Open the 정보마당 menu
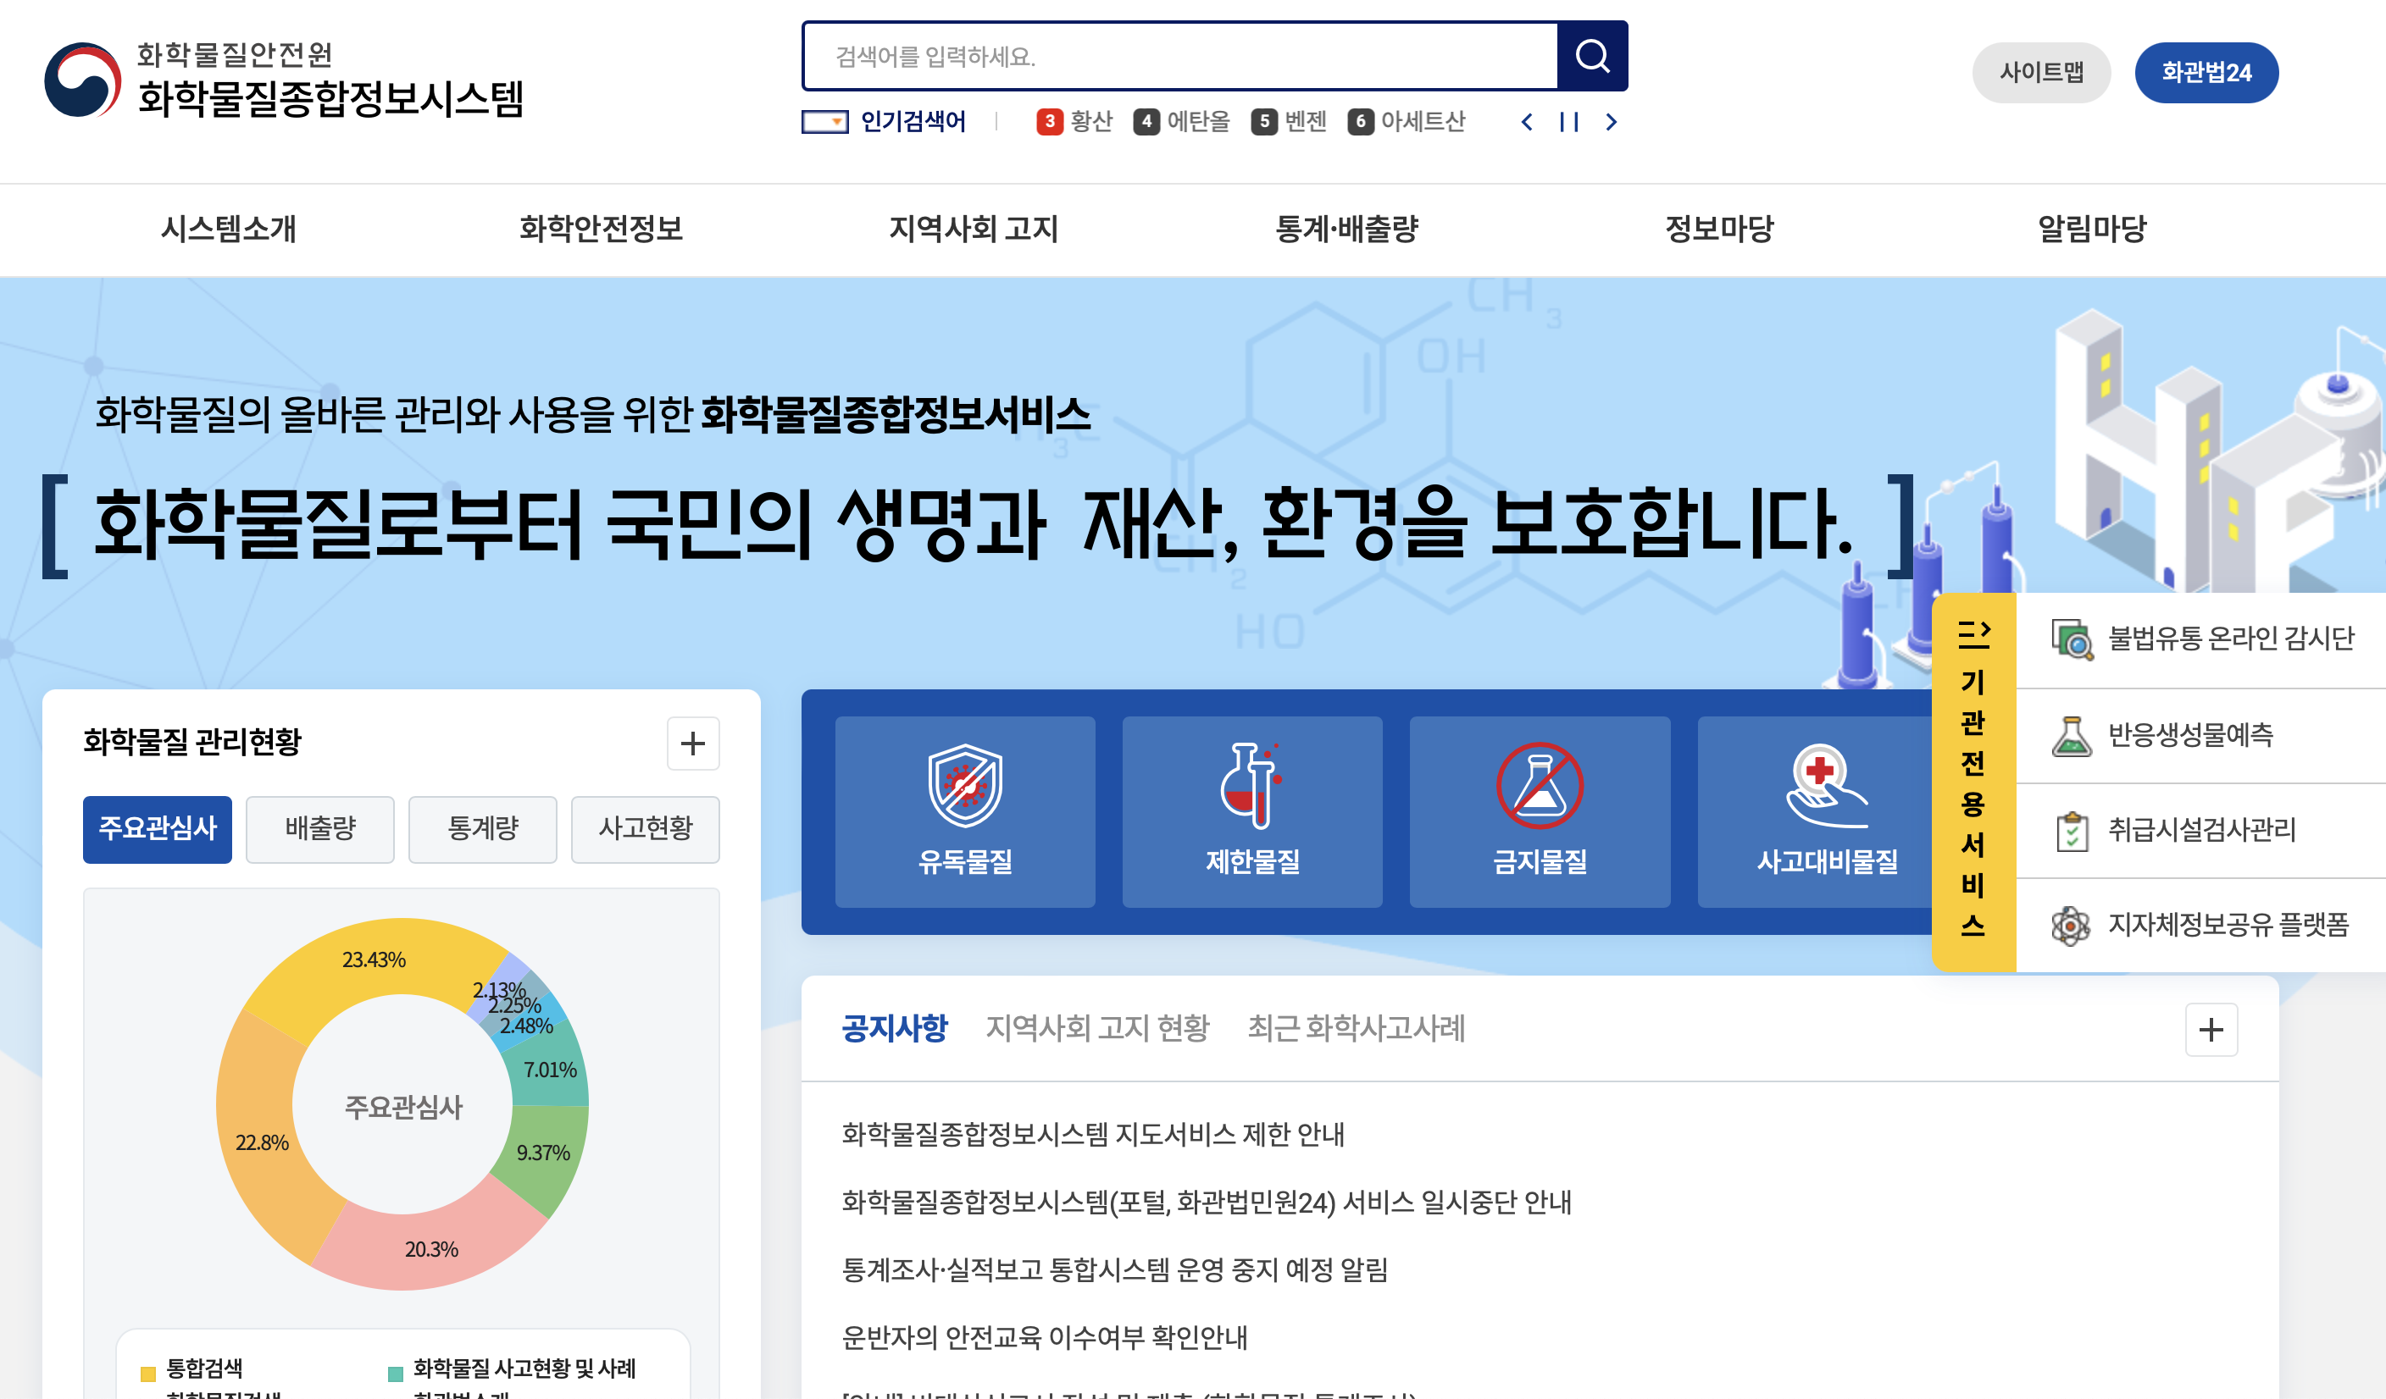 (x=1719, y=229)
